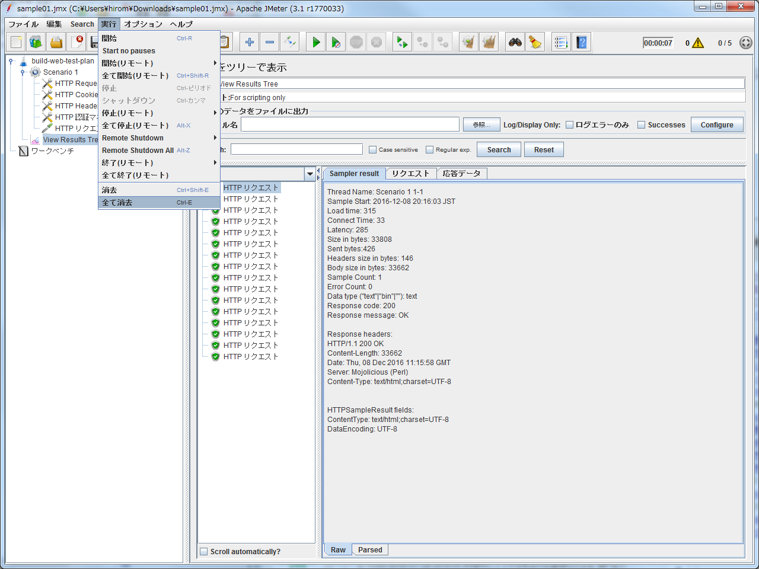Collapse the Scenario 1 tree node handle
This screenshot has width=759, height=569.
click(23, 72)
